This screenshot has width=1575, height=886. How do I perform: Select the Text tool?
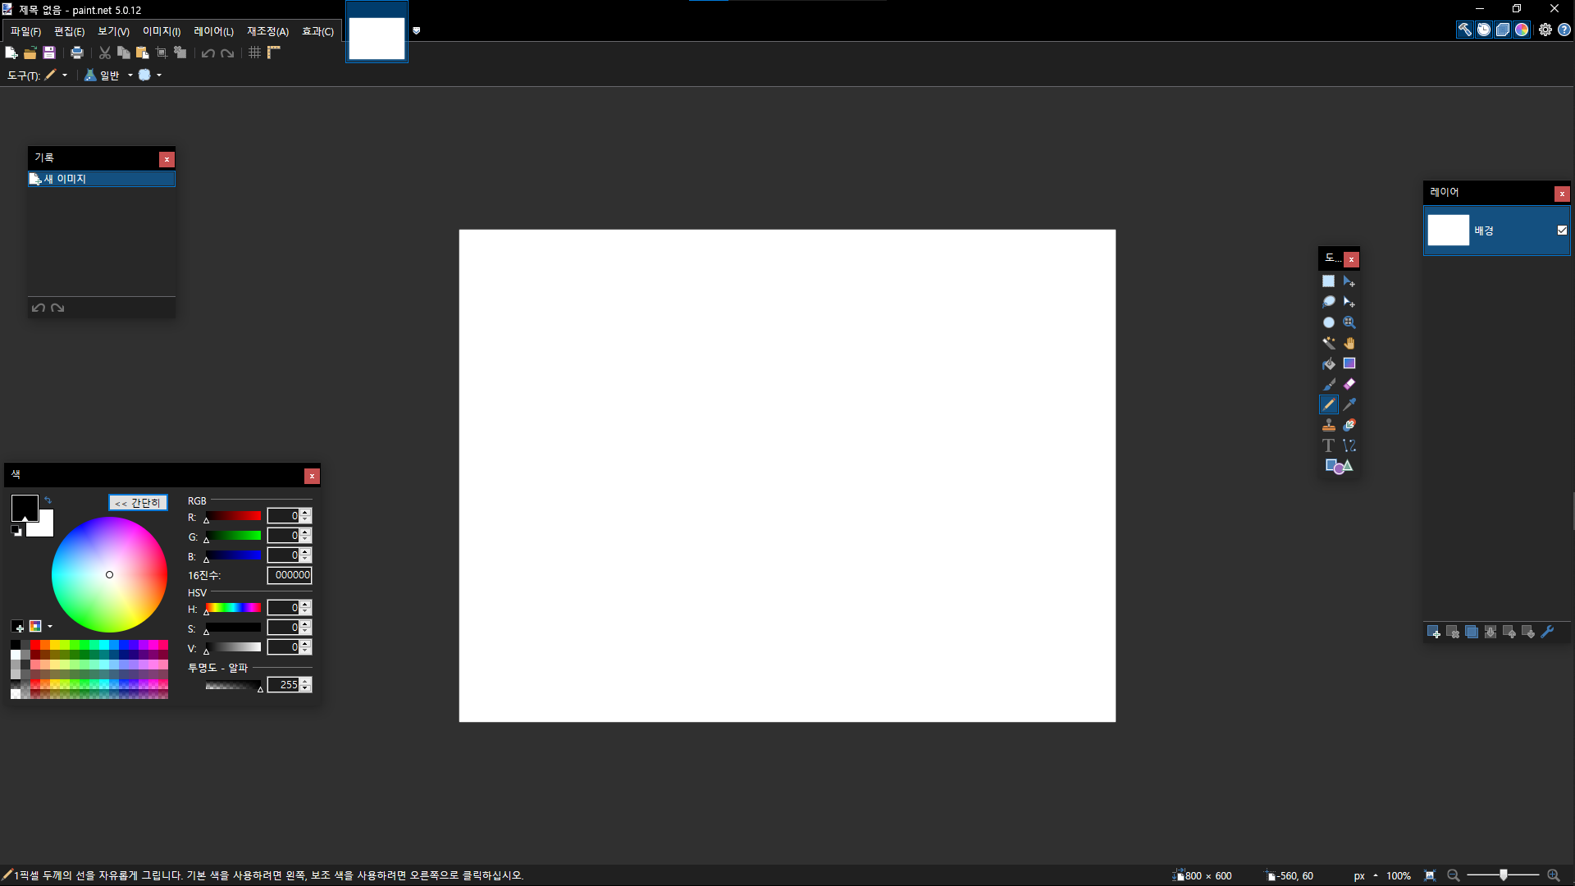tap(1328, 445)
